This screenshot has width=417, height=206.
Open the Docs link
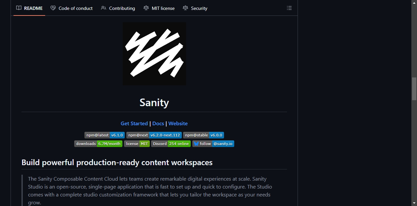point(158,124)
